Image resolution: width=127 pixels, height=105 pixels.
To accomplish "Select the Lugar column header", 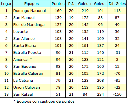I will [x=6, y=4].
